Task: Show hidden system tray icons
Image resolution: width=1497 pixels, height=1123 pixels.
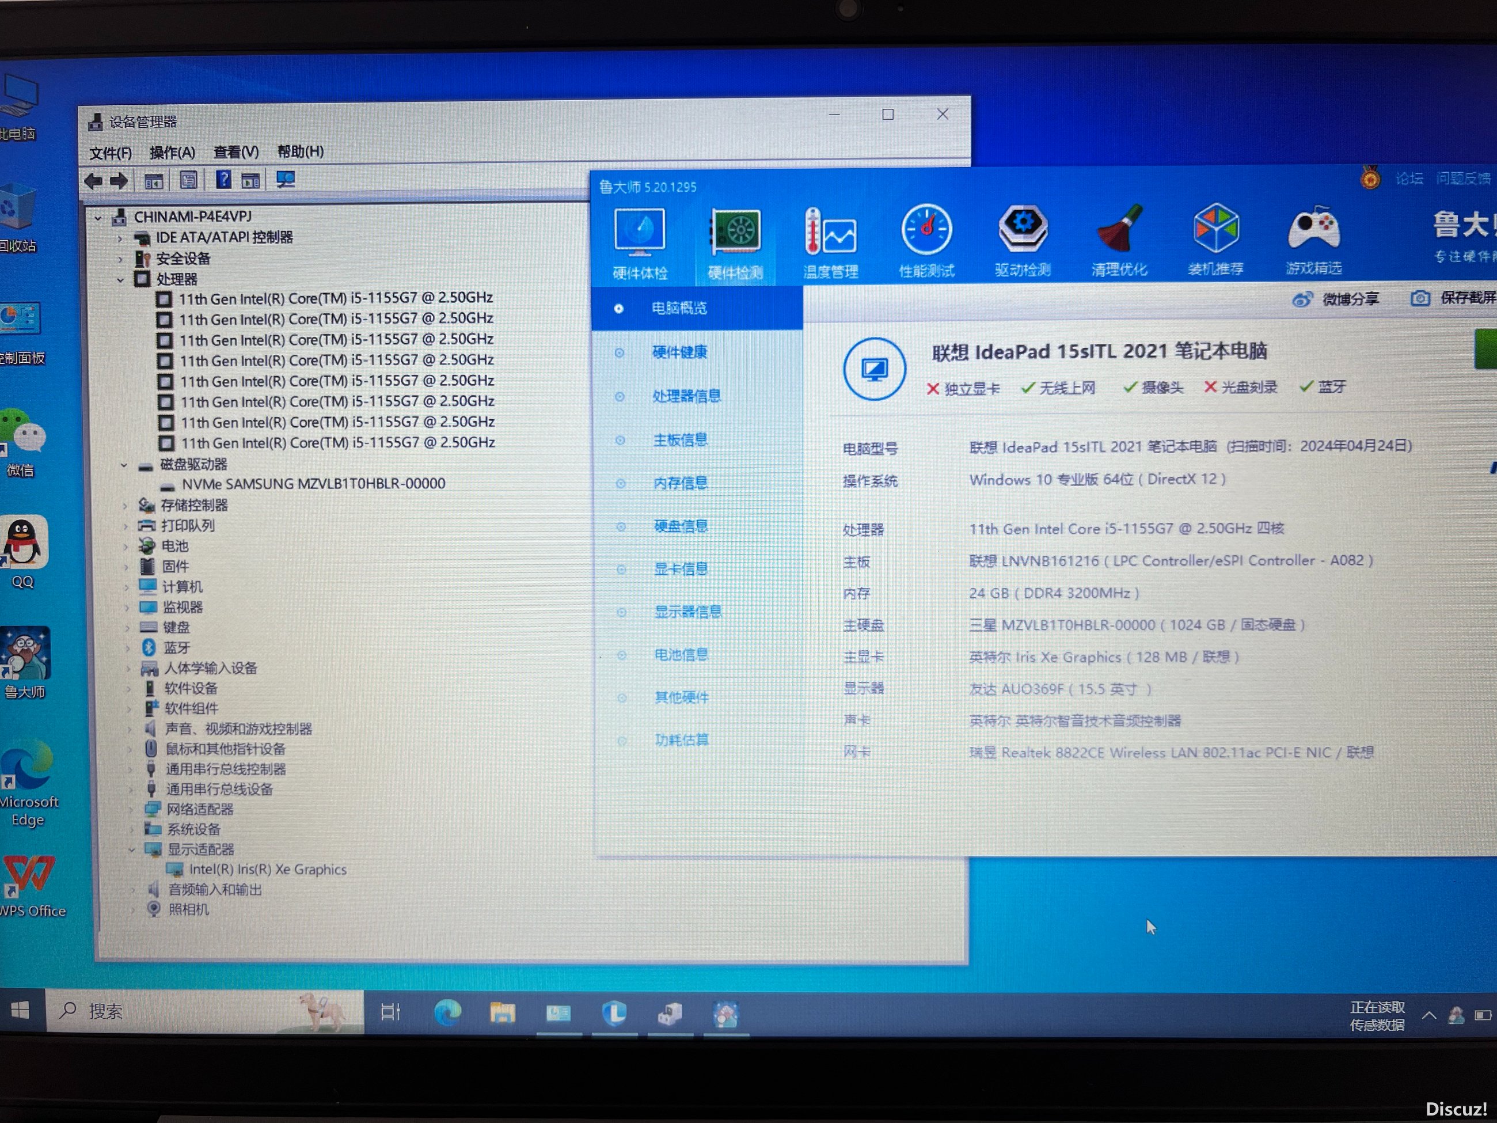Action: pos(1428,1015)
